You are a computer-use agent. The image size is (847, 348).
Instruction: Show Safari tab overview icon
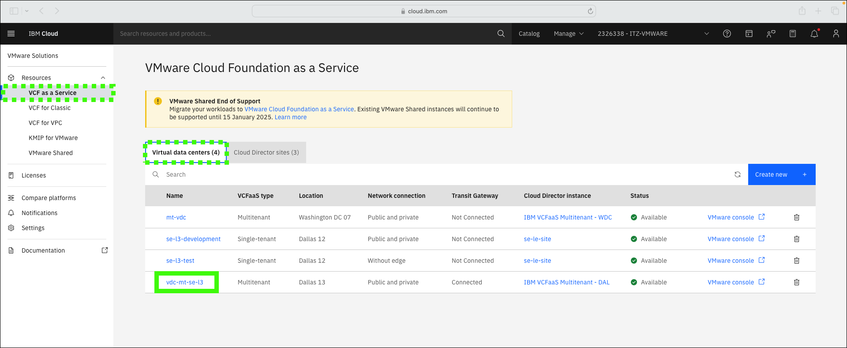835,11
